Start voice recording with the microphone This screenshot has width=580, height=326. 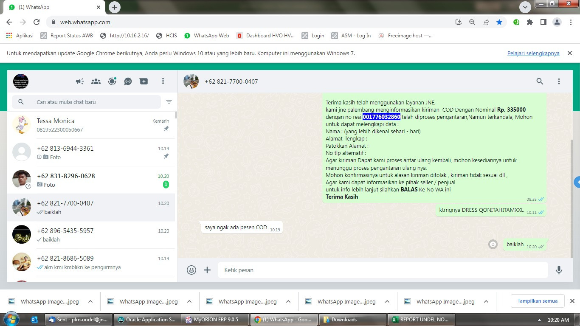tap(559, 270)
